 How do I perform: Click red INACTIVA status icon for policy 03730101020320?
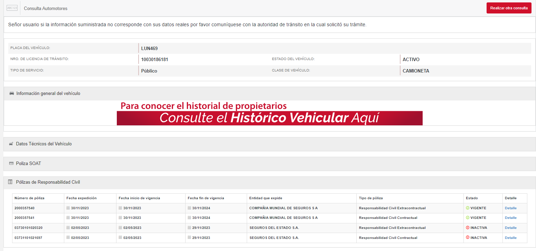click(468, 228)
